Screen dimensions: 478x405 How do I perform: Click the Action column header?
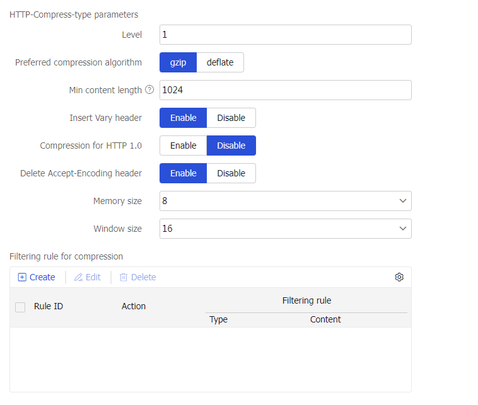tap(134, 307)
